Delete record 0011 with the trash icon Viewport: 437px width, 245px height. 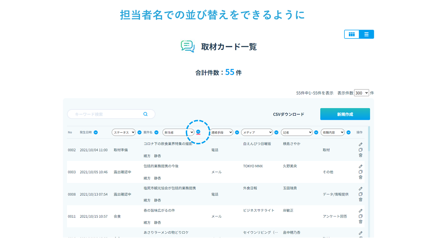pyautogui.click(x=361, y=222)
